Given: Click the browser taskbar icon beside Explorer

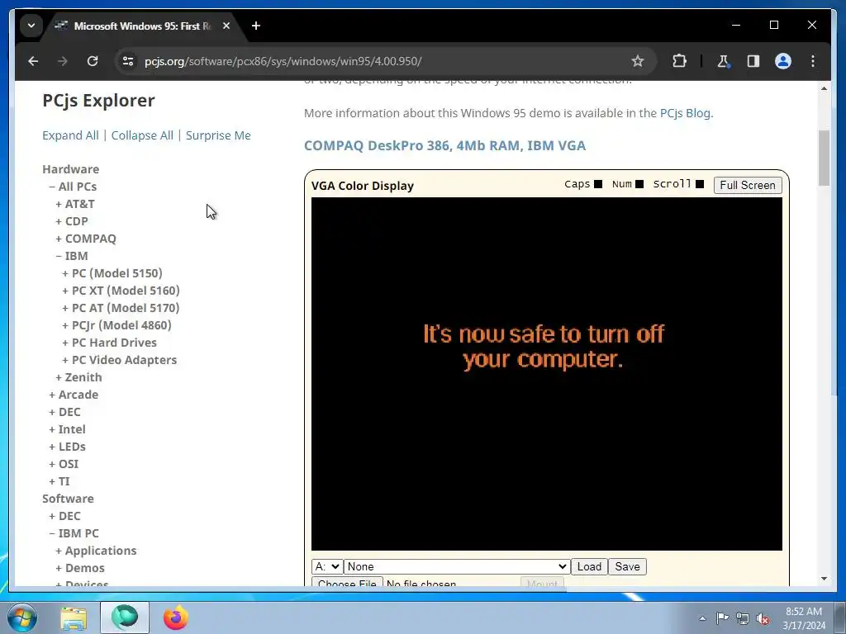Looking at the screenshot, I should point(125,617).
